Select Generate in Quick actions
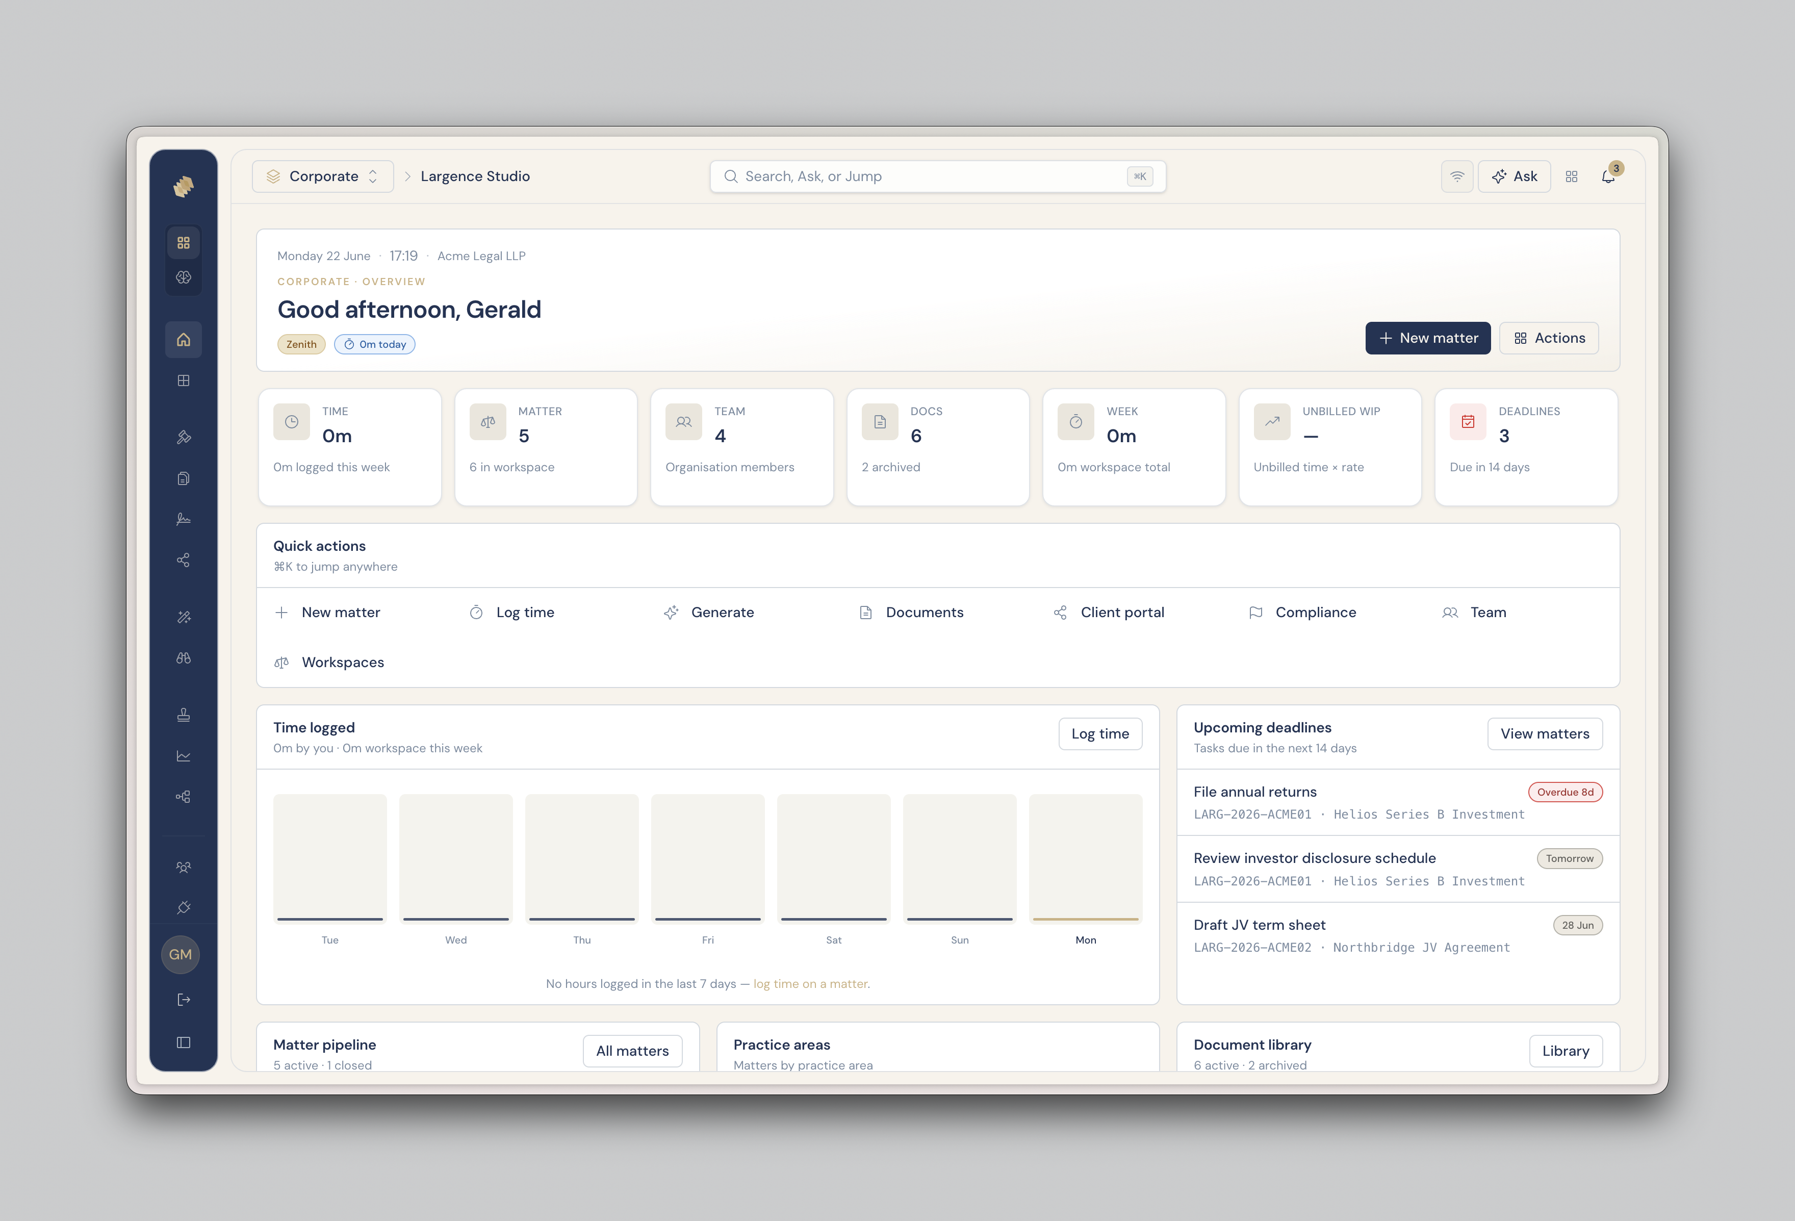 (709, 613)
